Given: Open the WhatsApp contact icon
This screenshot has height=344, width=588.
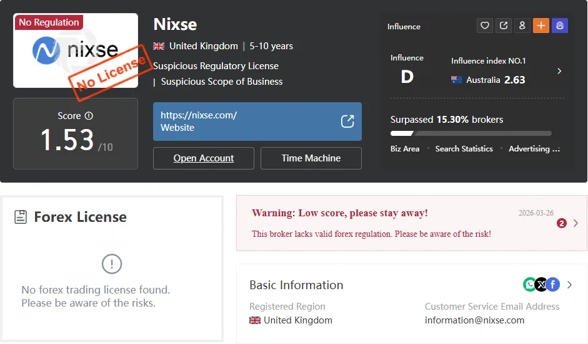Looking at the screenshot, I should coord(529,285).
